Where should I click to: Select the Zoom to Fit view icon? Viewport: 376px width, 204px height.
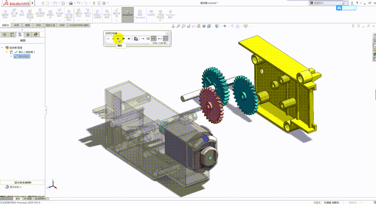(x=179, y=26)
